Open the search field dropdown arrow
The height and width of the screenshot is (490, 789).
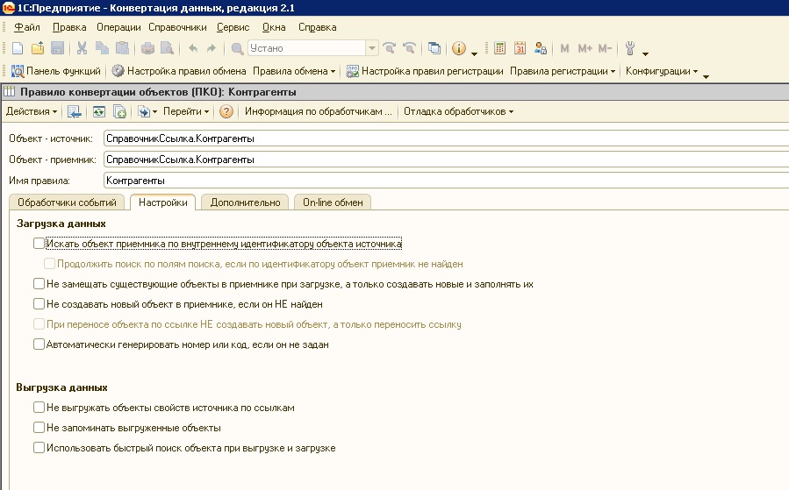pos(372,48)
